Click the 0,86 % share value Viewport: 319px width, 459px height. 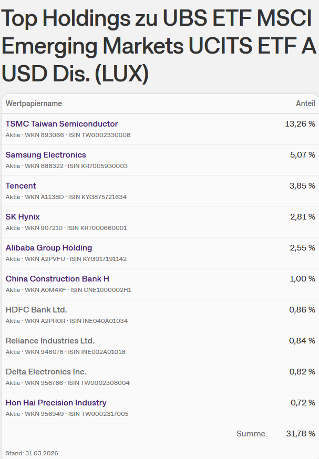[302, 310]
